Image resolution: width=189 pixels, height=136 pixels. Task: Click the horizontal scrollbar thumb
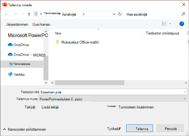[89, 83]
